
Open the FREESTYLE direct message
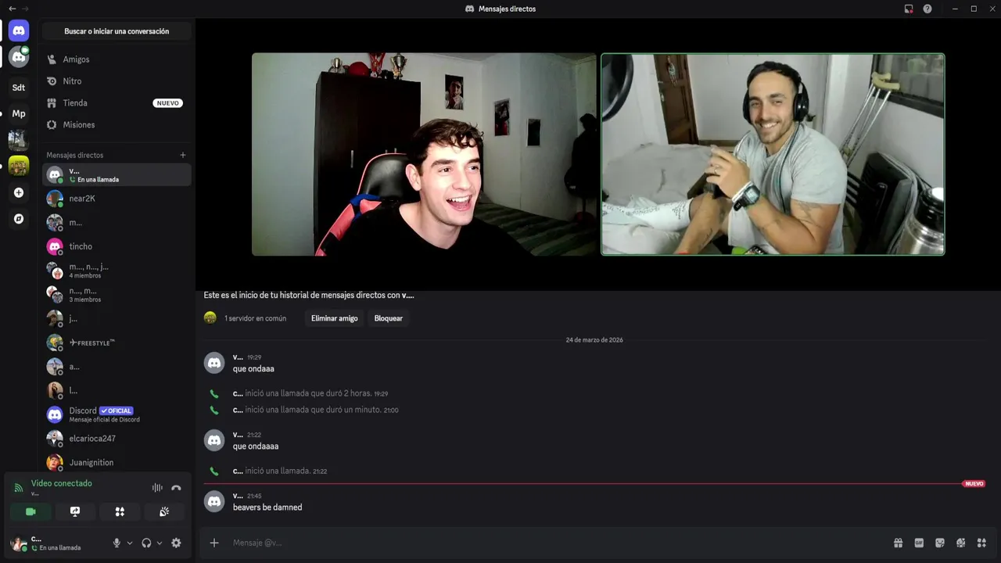click(x=117, y=342)
